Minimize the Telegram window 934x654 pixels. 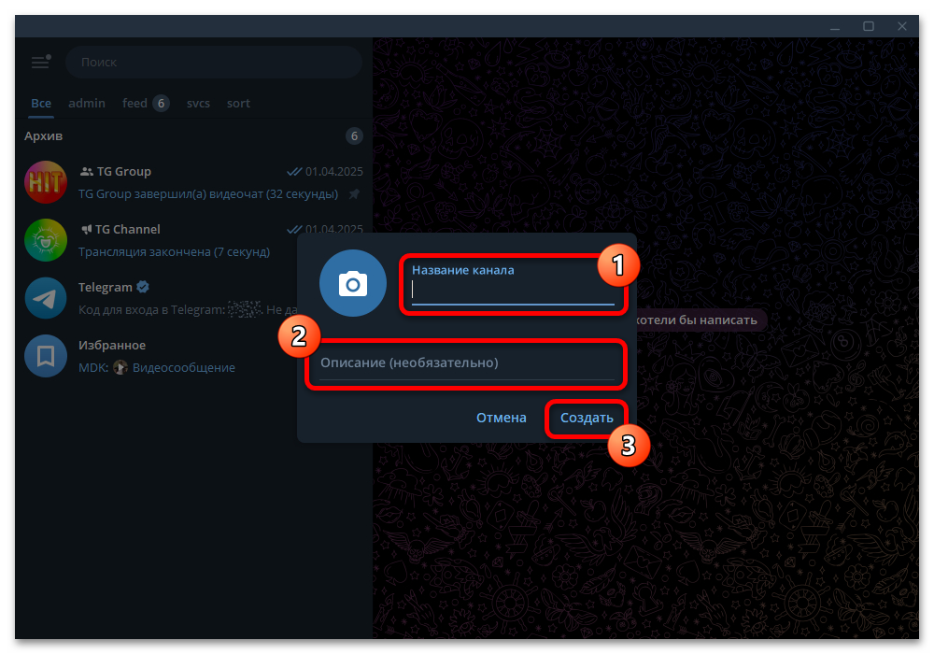tap(835, 27)
